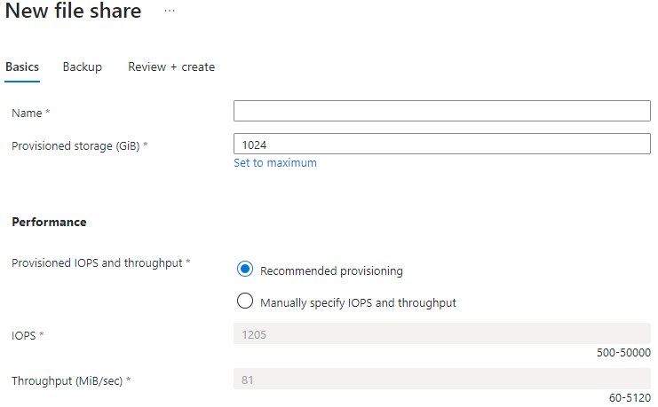Choose Manually specify IOPS and throughput
Image resolution: width=658 pixels, height=407 pixels.
click(x=246, y=301)
